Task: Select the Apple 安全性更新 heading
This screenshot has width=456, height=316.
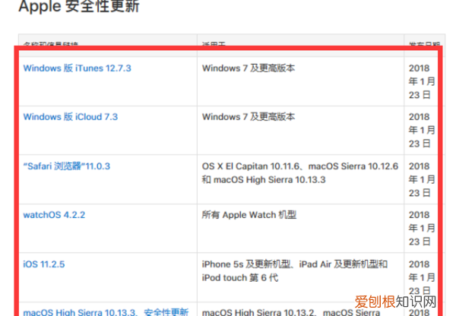Action: [79, 6]
